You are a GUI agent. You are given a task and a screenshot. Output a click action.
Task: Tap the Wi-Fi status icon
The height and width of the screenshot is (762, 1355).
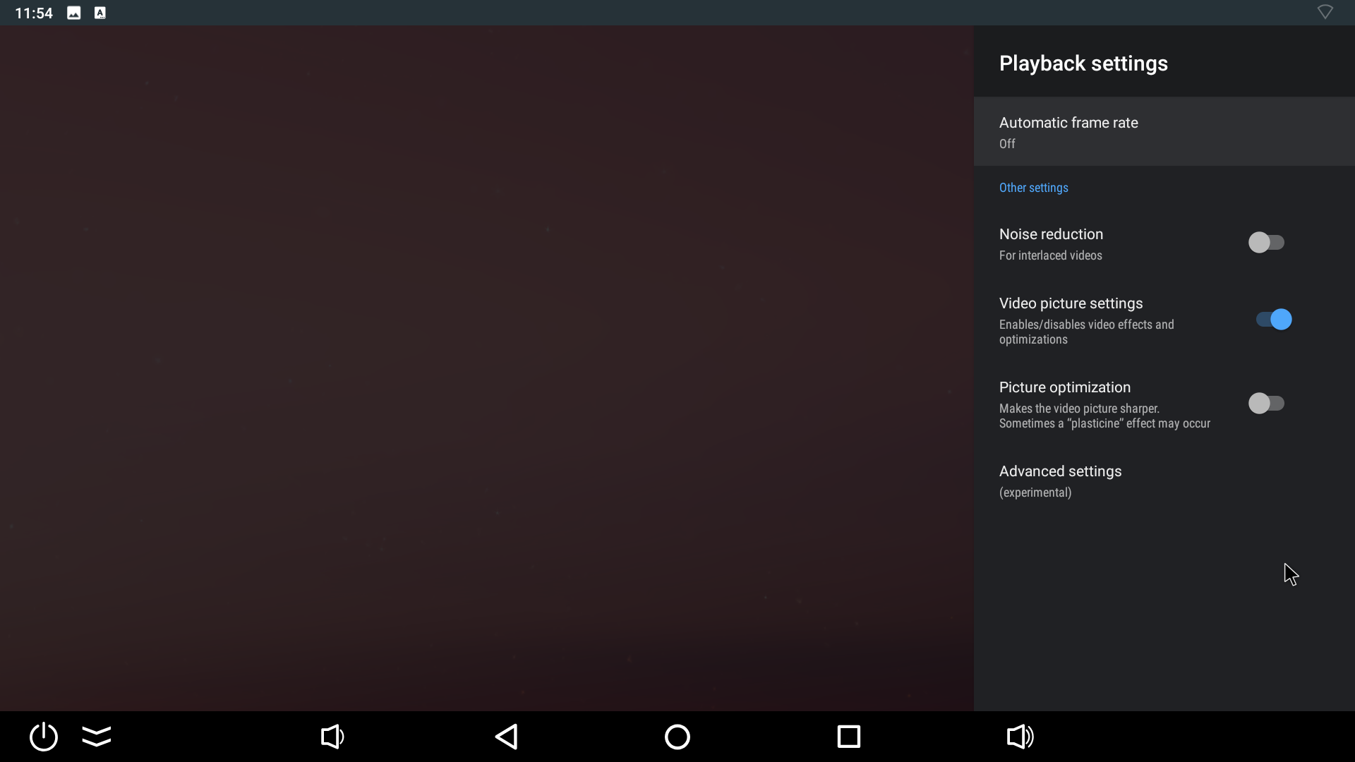[x=1325, y=12]
